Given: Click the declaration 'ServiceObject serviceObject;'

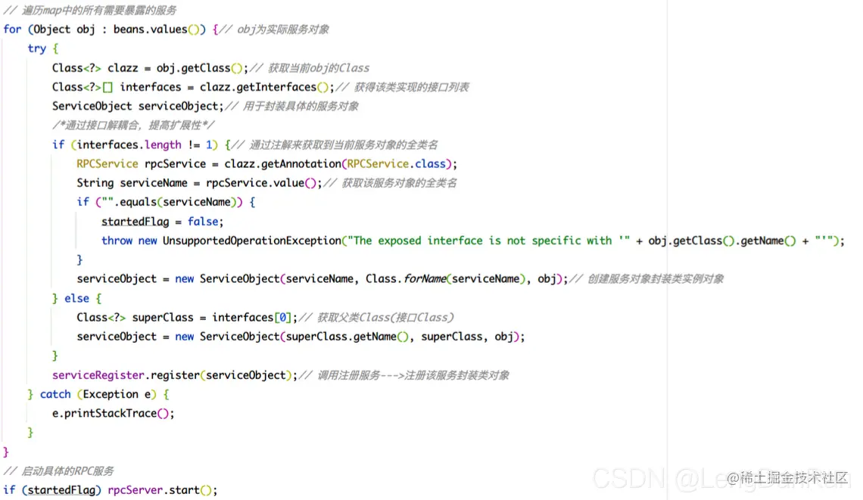Looking at the screenshot, I should [138, 106].
